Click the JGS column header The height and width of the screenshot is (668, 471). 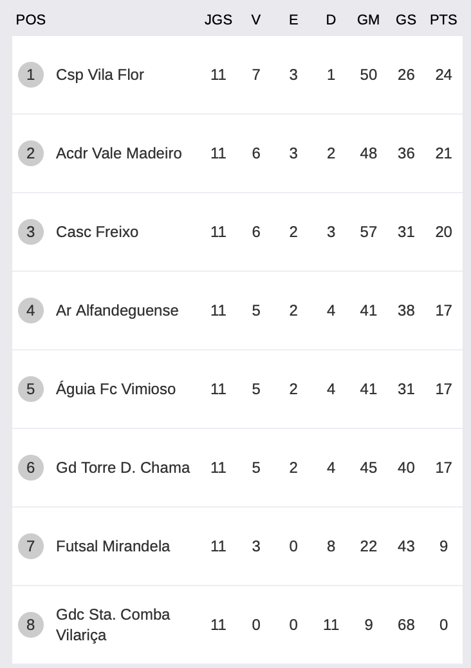[x=218, y=19]
